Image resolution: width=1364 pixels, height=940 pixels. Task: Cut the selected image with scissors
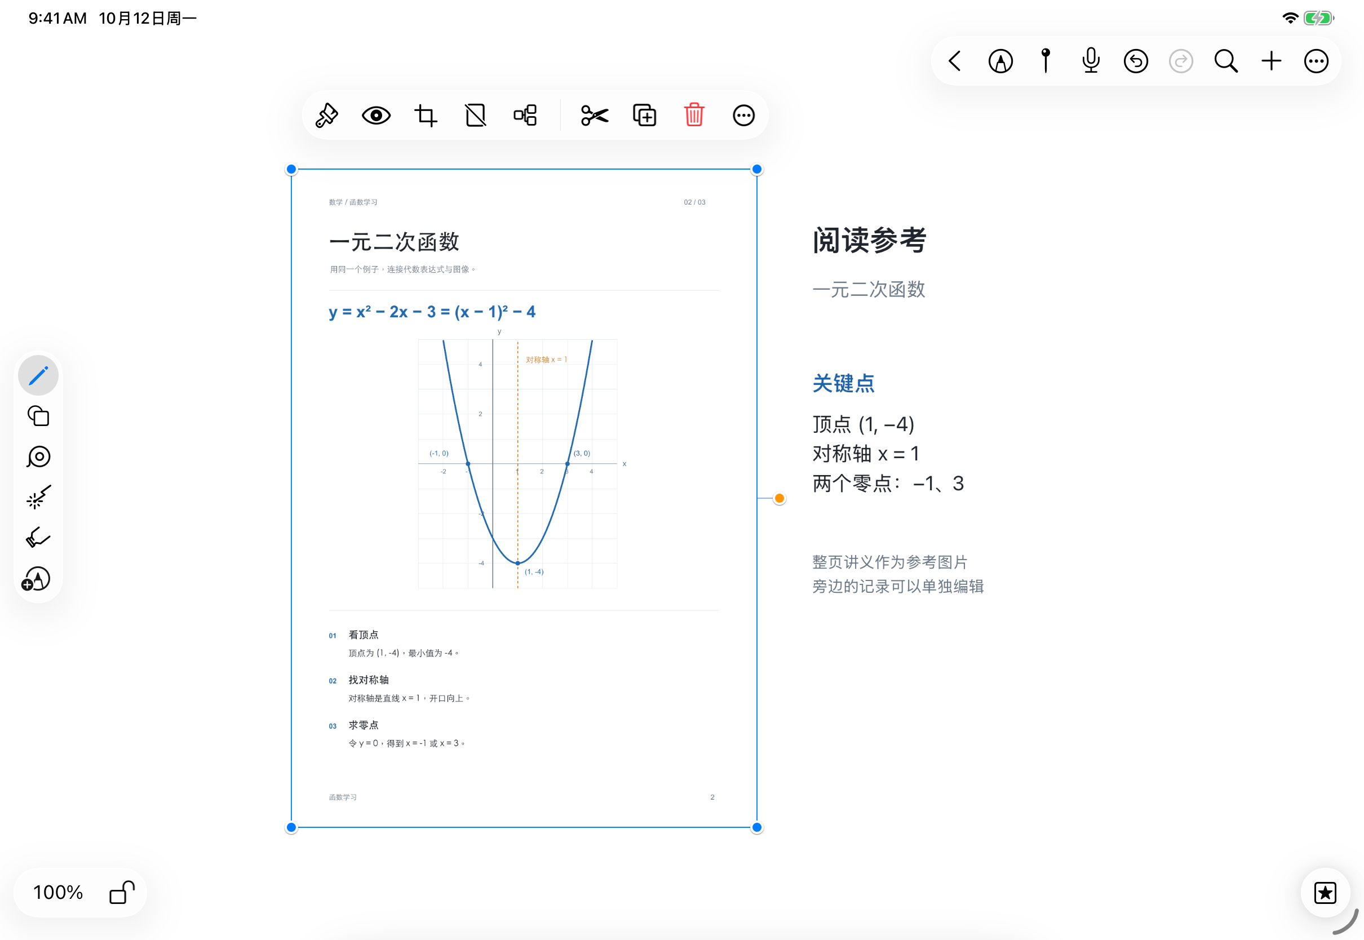click(595, 116)
